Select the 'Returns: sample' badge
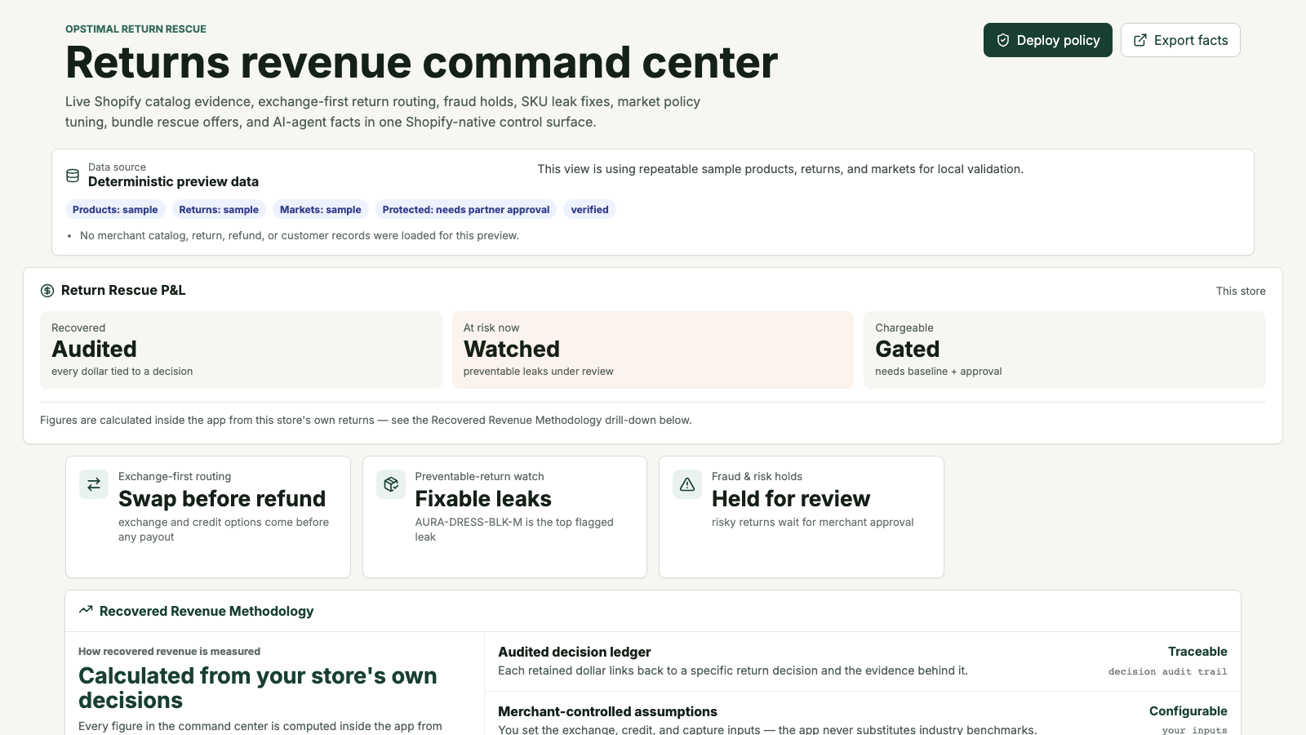This screenshot has height=735, width=1306. click(219, 210)
